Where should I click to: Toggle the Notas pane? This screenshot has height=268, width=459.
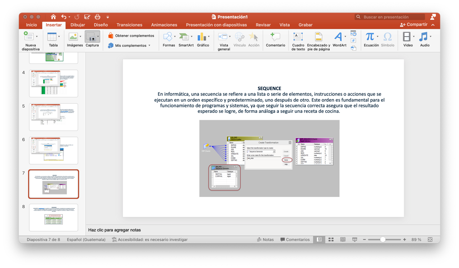click(265, 240)
